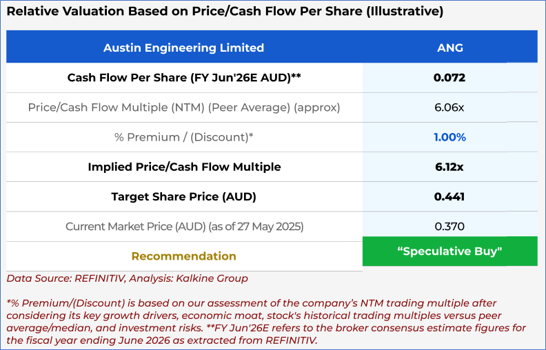Click the blue 1.00% premium value
The image size is (546, 350).
coord(449,137)
